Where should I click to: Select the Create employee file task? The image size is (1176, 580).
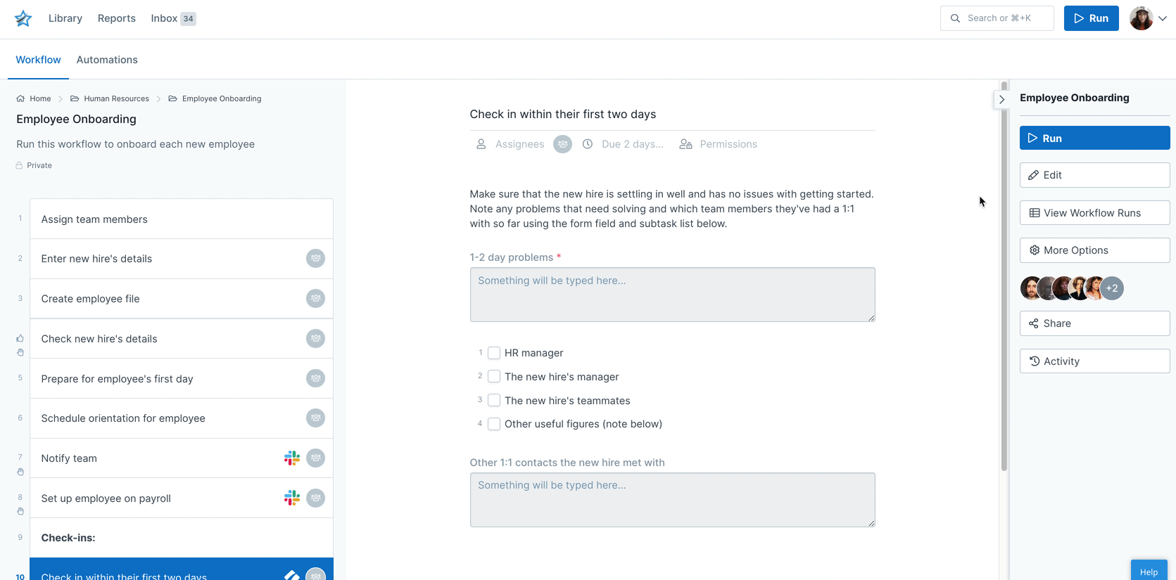pyautogui.click(x=181, y=299)
